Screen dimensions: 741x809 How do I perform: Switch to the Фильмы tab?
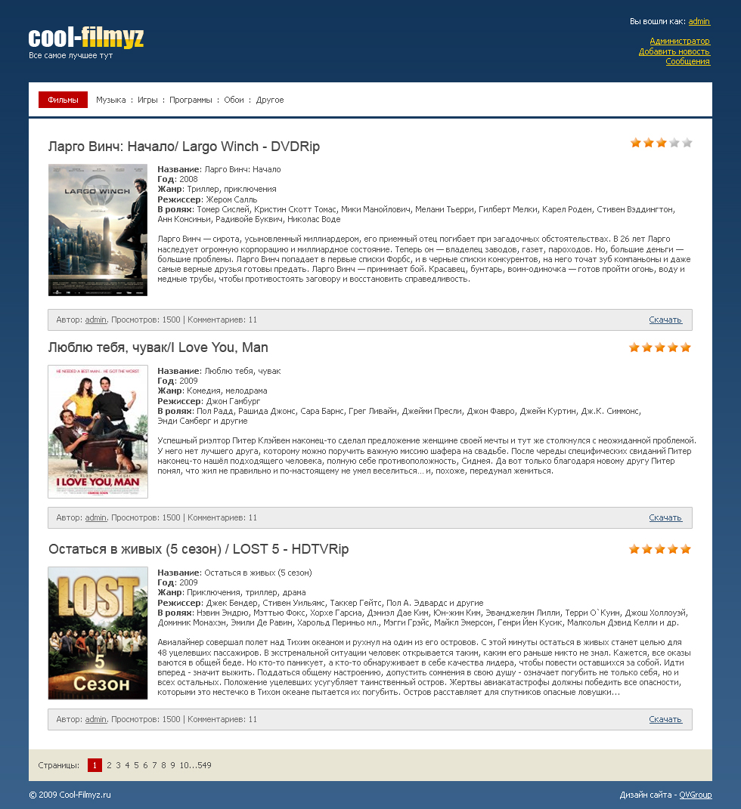(63, 100)
